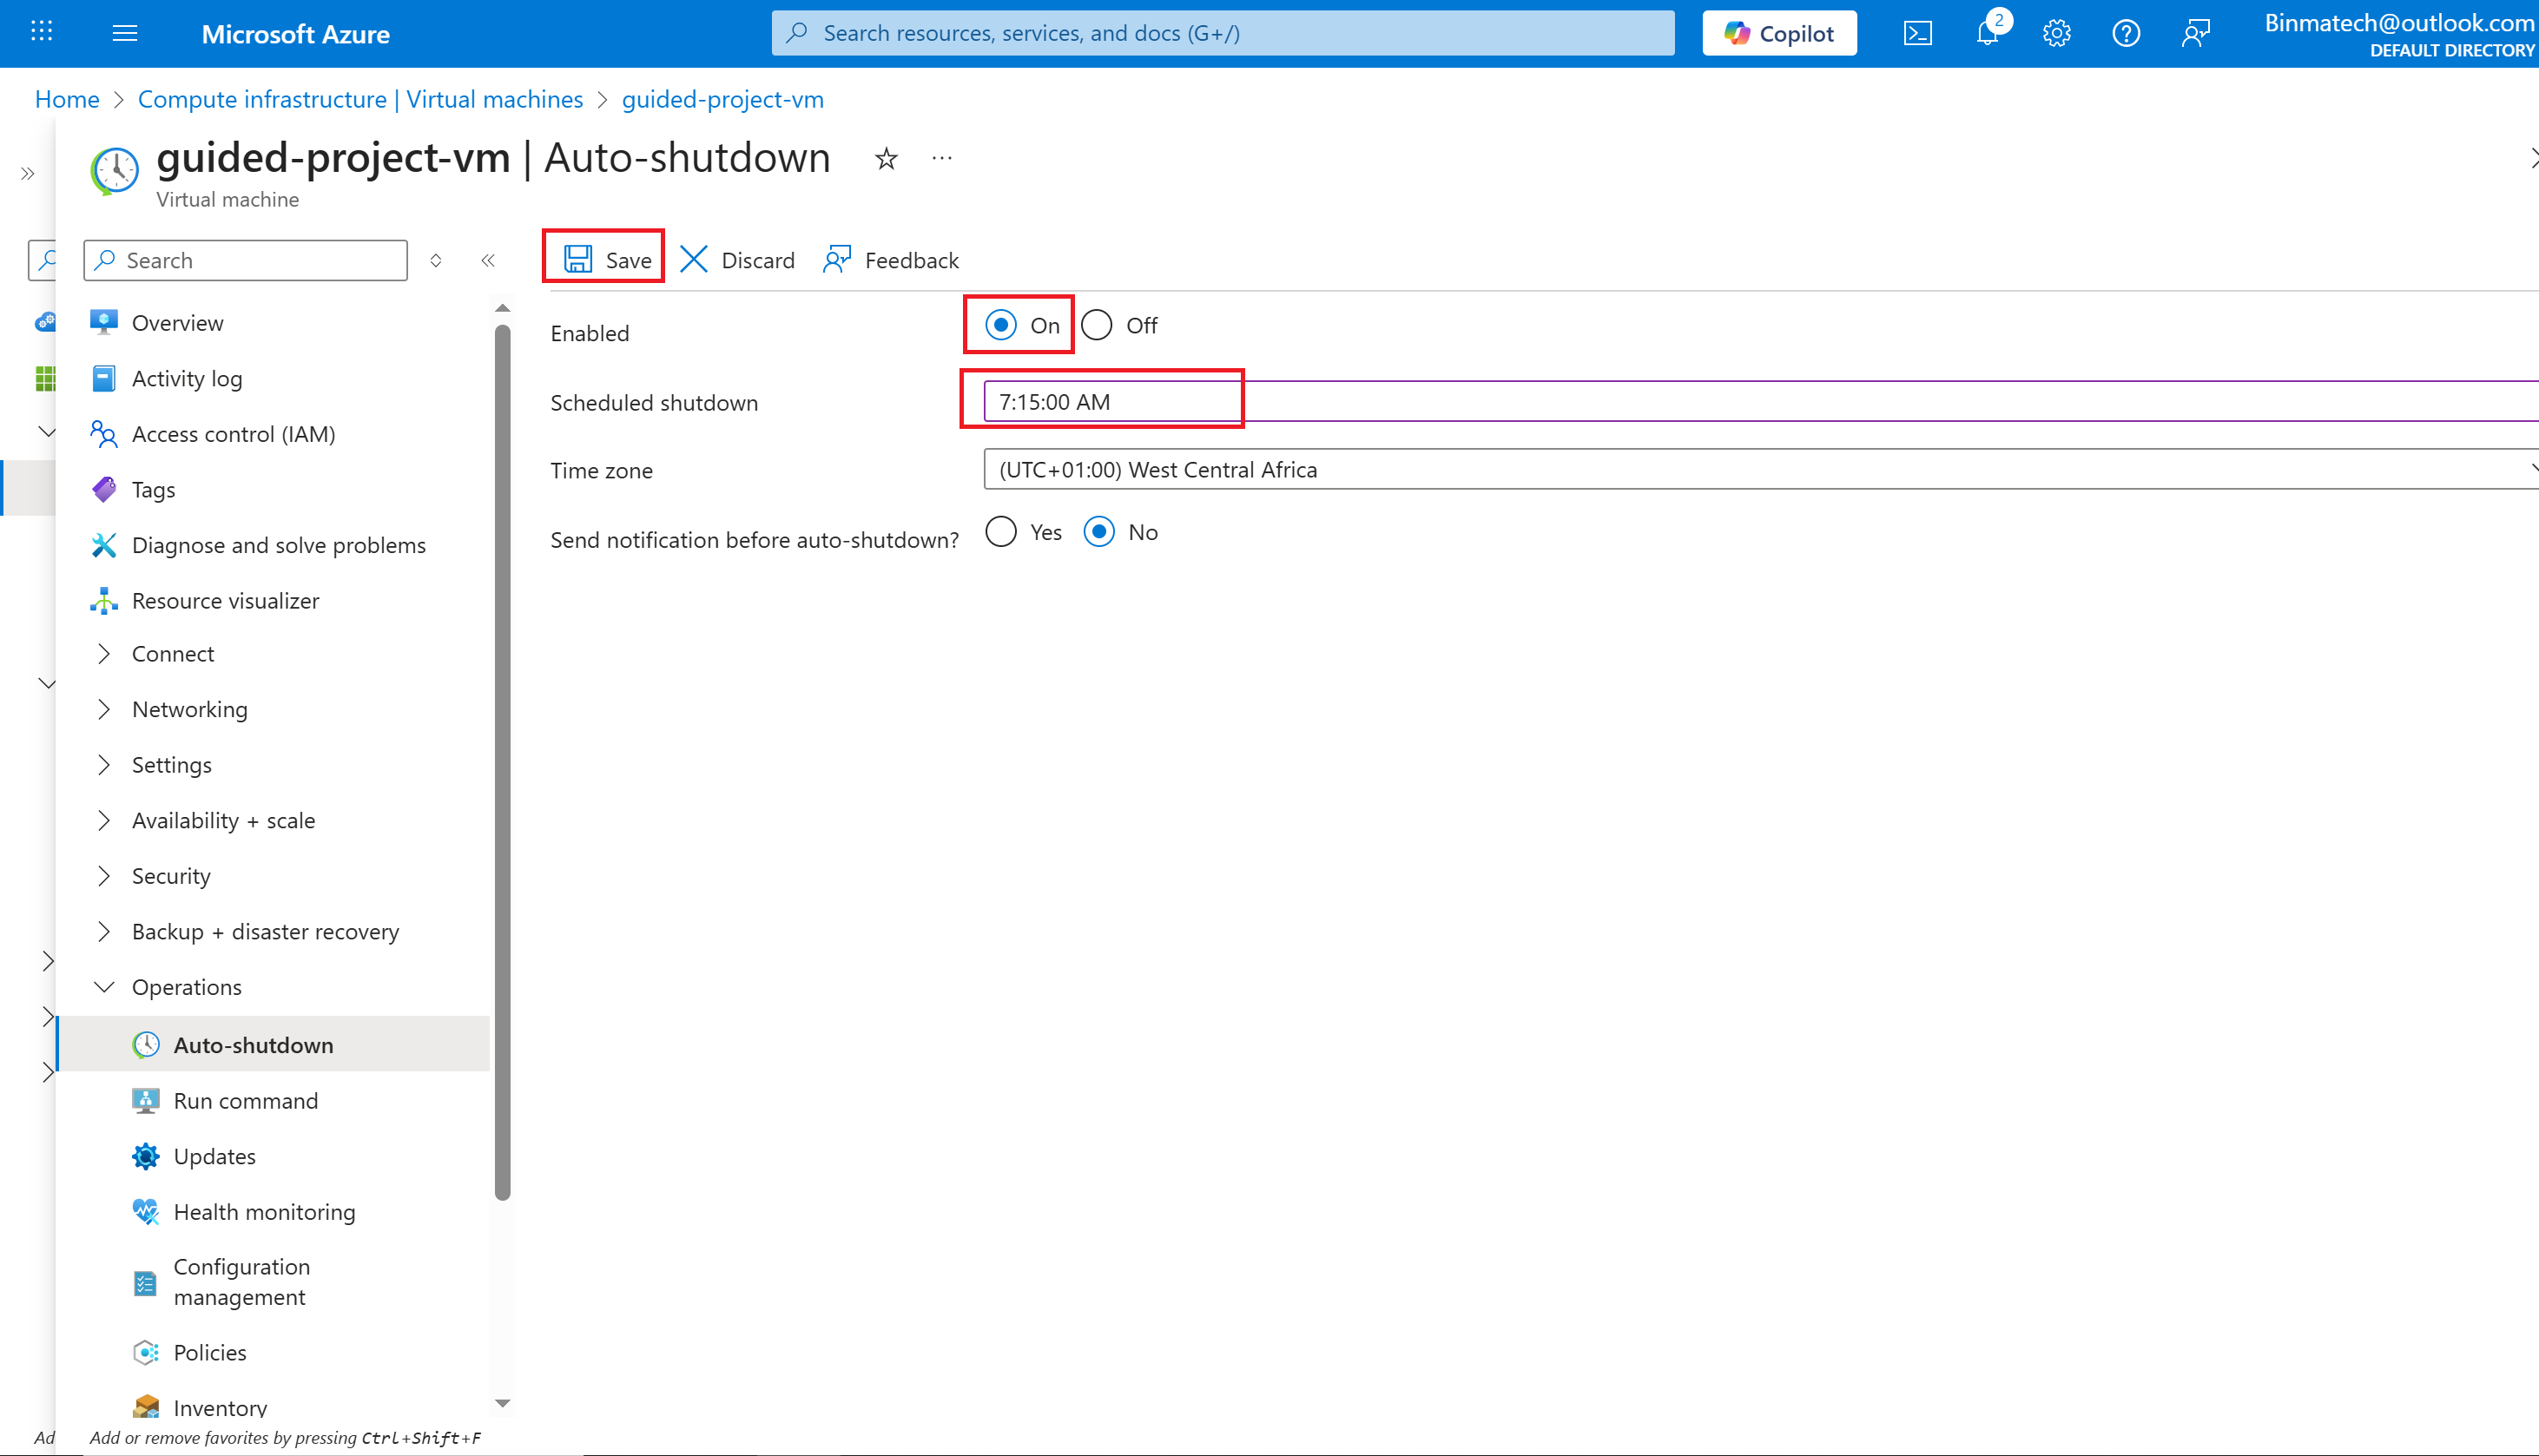Open the app launcher grid icon
Viewport: 2539px width, 1456px height.
click(41, 33)
